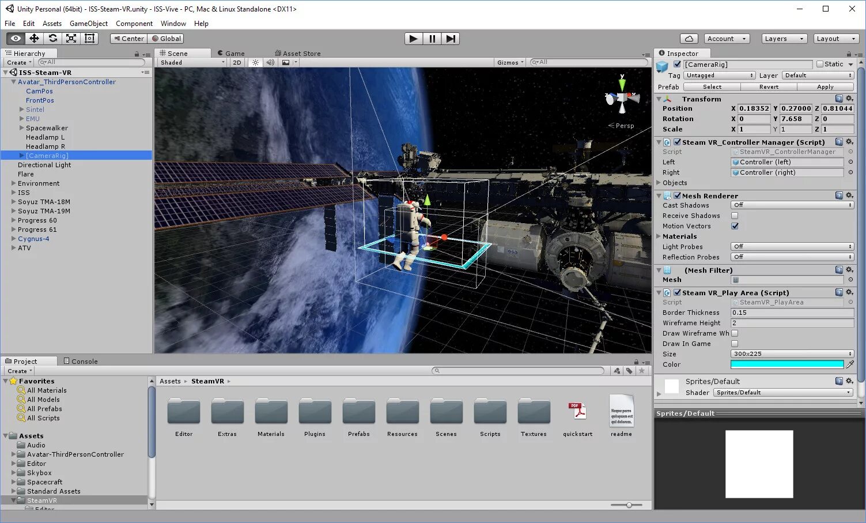
Task: Click the Step frame button
Action: [x=451, y=39]
